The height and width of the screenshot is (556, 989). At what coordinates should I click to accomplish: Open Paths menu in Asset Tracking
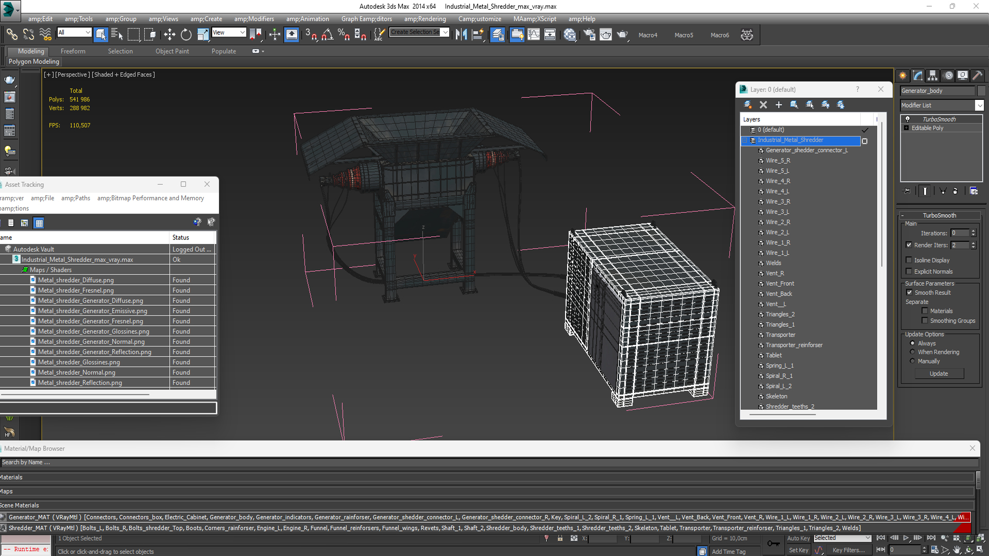tap(76, 198)
